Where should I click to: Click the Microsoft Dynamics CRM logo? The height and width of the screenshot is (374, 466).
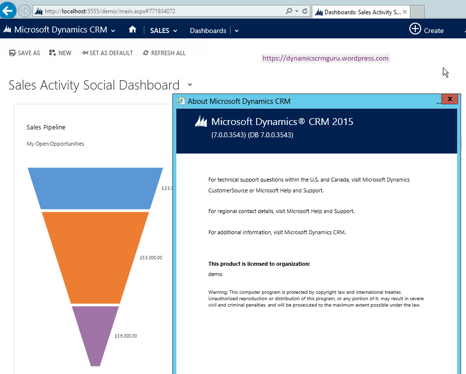coord(7,30)
